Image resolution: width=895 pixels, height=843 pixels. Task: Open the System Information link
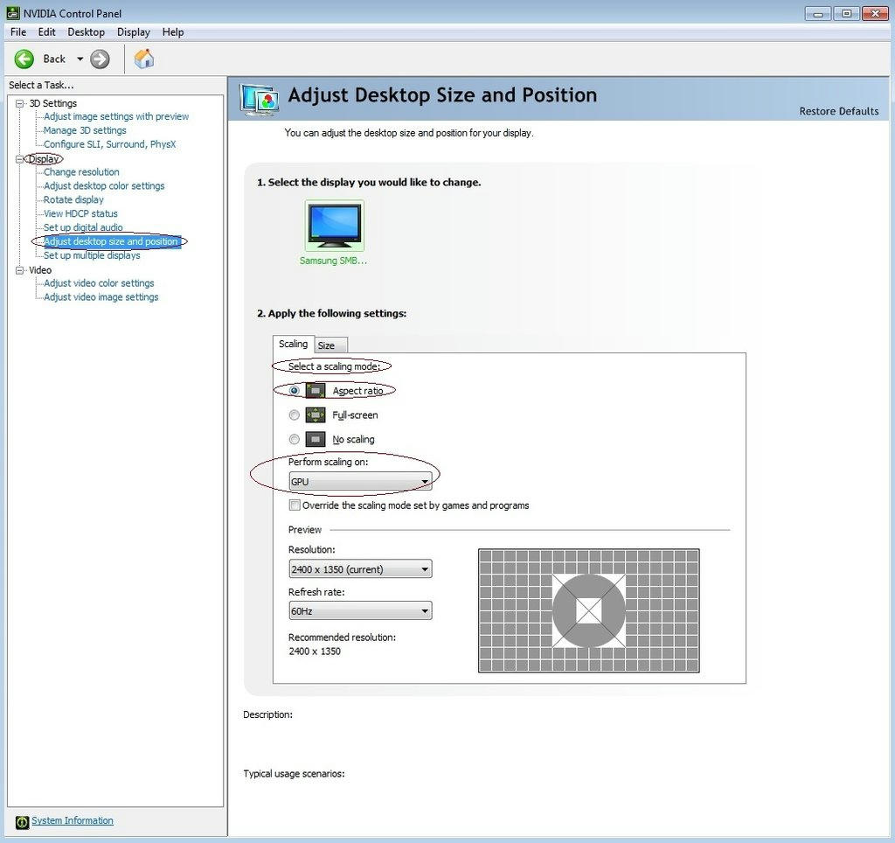(x=73, y=820)
